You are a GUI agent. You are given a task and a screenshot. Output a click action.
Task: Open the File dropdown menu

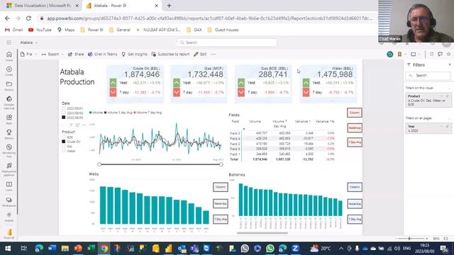[x=28, y=54]
